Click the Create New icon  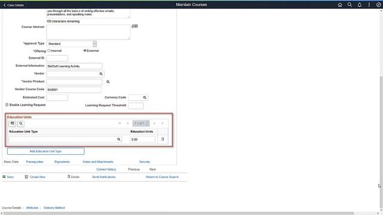pos(26,177)
